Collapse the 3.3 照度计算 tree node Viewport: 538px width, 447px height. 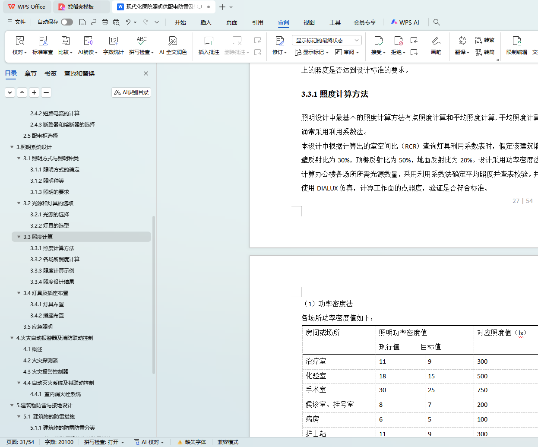[x=19, y=237]
